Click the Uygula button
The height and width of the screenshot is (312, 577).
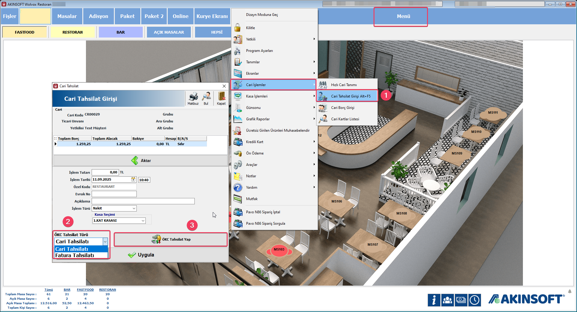click(141, 255)
